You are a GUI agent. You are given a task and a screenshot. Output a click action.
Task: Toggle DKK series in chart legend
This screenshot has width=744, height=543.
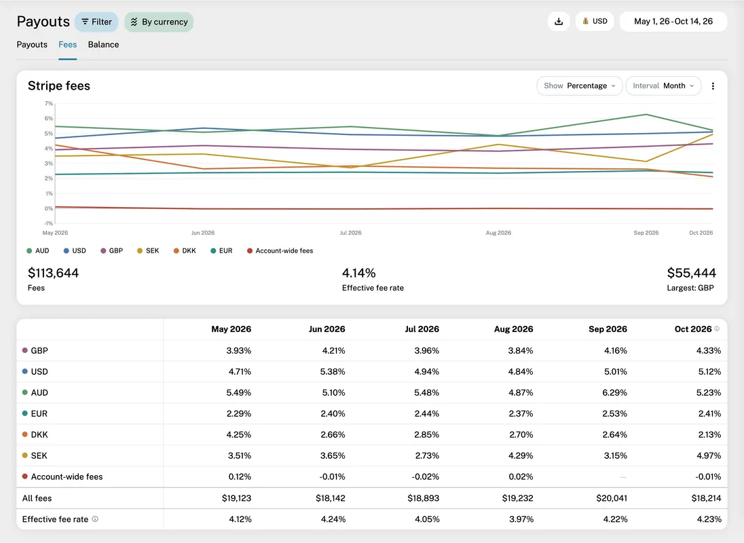pyautogui.click(x=185, y=250)
